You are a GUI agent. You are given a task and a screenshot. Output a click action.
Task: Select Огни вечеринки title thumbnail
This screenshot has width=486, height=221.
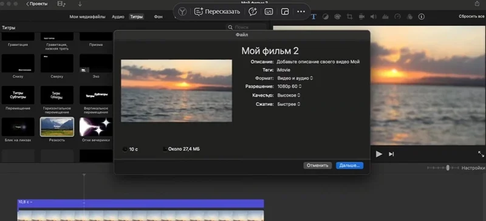point(96,127)
